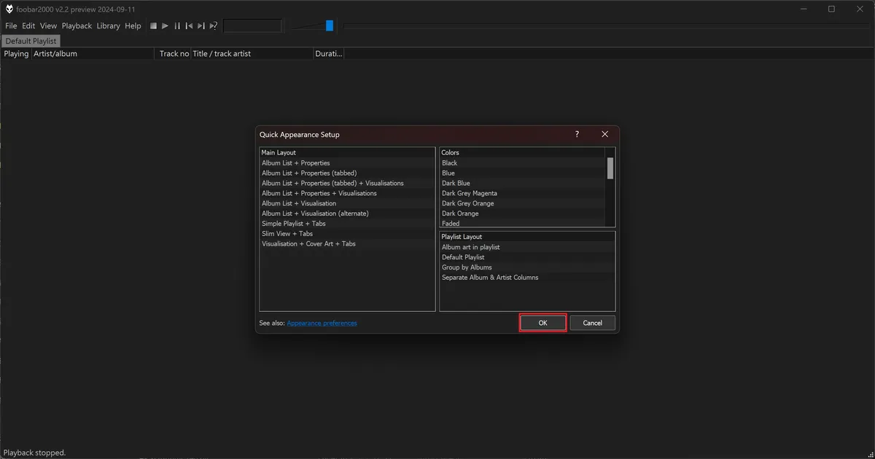The height and width of the screenshot is (459, 875).
Task: Click the OK button
Action: pos(543,323)
